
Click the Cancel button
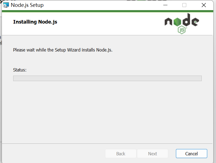pos(191,154)
